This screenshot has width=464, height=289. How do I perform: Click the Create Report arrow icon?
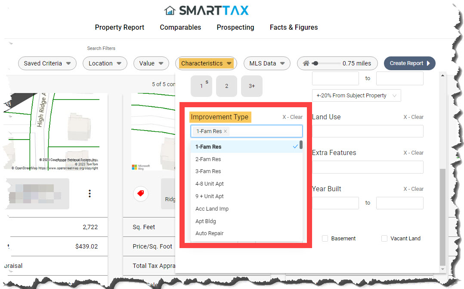(x=428, y=63)
